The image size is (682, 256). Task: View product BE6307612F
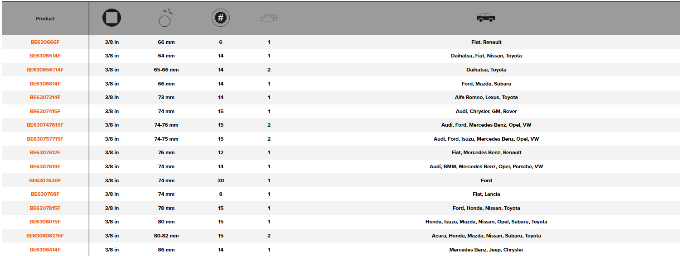click(x=45, y=152)
